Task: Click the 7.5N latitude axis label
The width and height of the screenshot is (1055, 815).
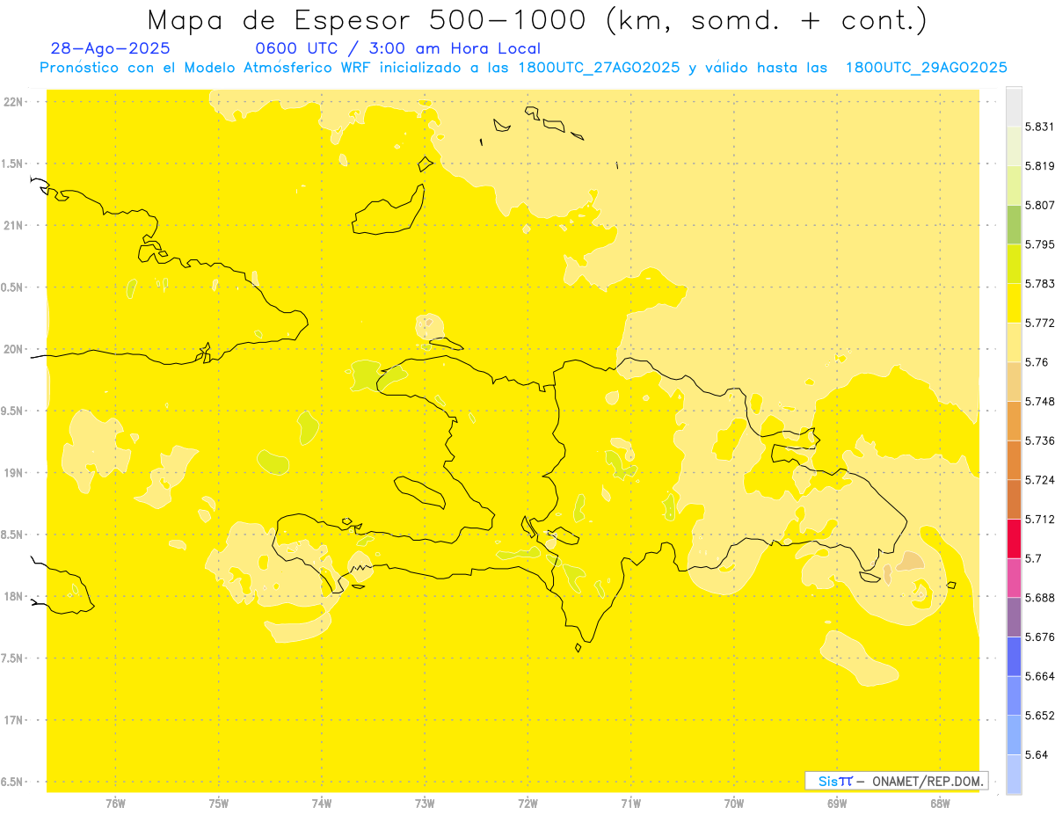Action: (12, 659)
